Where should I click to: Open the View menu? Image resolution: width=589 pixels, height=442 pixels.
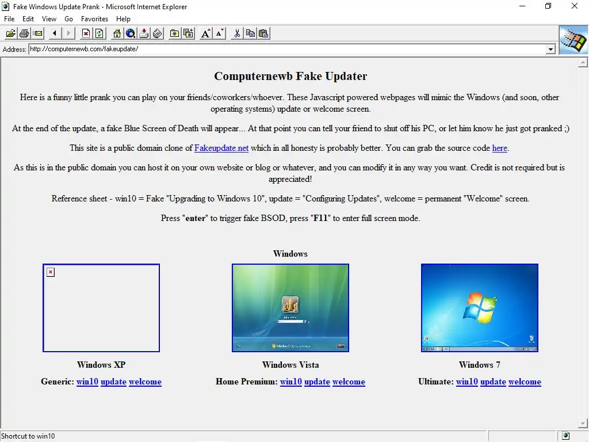coord(49,19)
